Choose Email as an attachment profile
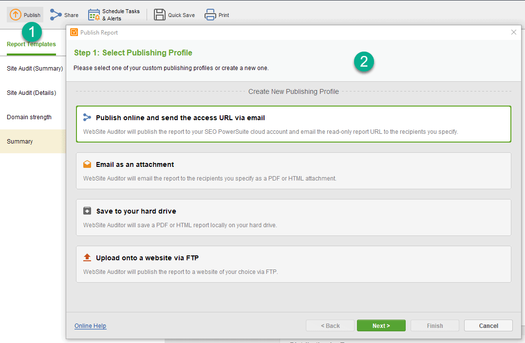 tap(293, 171)
